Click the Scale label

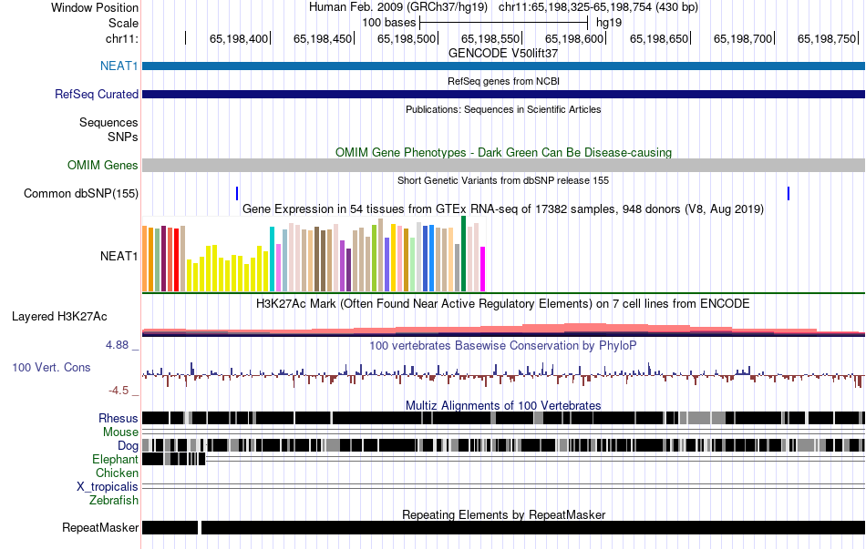click(124, 23)
